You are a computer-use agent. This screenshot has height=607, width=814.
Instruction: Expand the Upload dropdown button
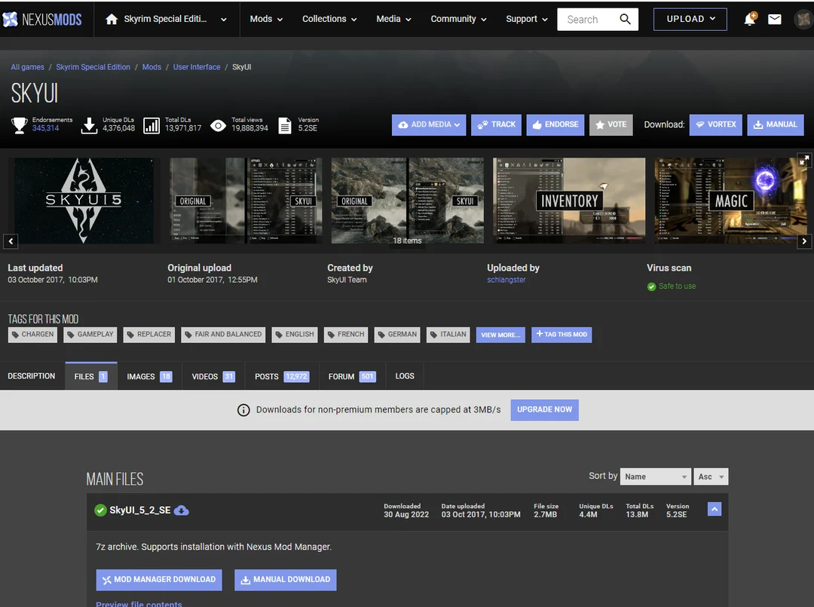coord(690,20)
